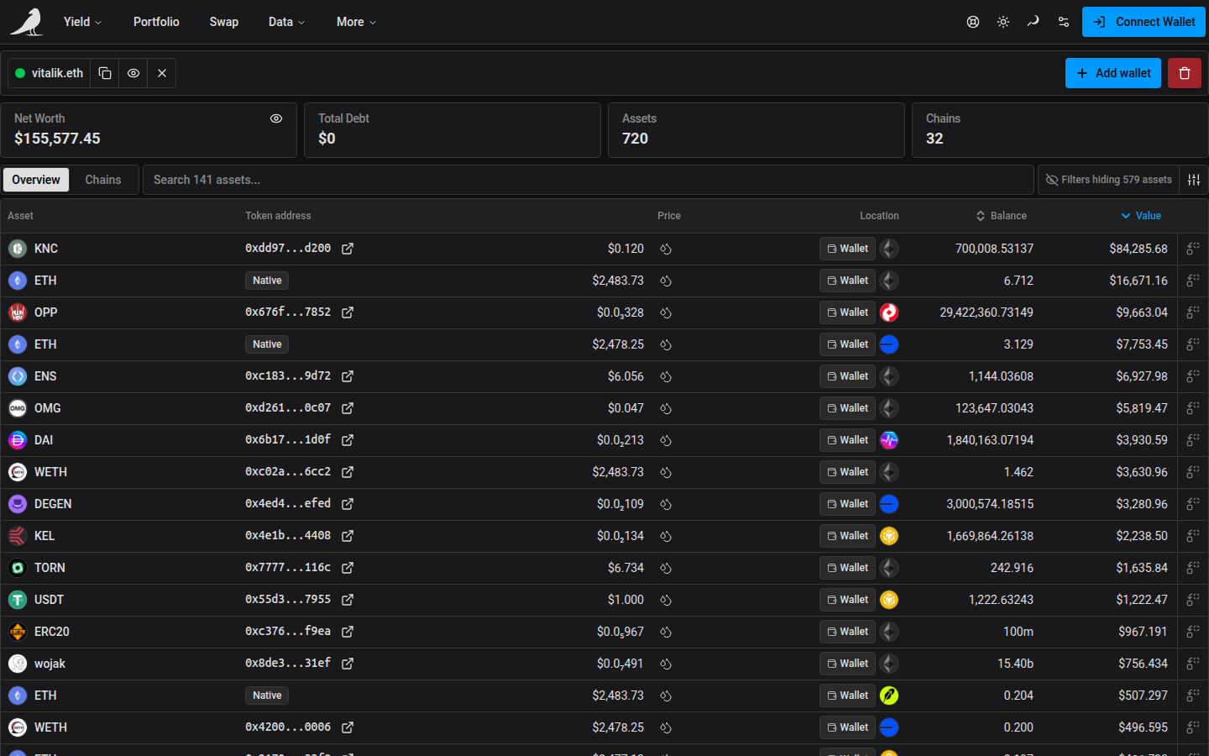Toggle Filters hiding 579 assets
The image size is (1209, 756).
pos(1108,180)
